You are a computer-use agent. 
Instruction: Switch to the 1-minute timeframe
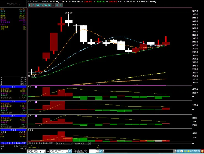click(29, 5)
